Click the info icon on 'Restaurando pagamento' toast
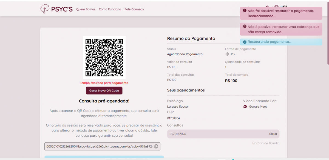 245,42
